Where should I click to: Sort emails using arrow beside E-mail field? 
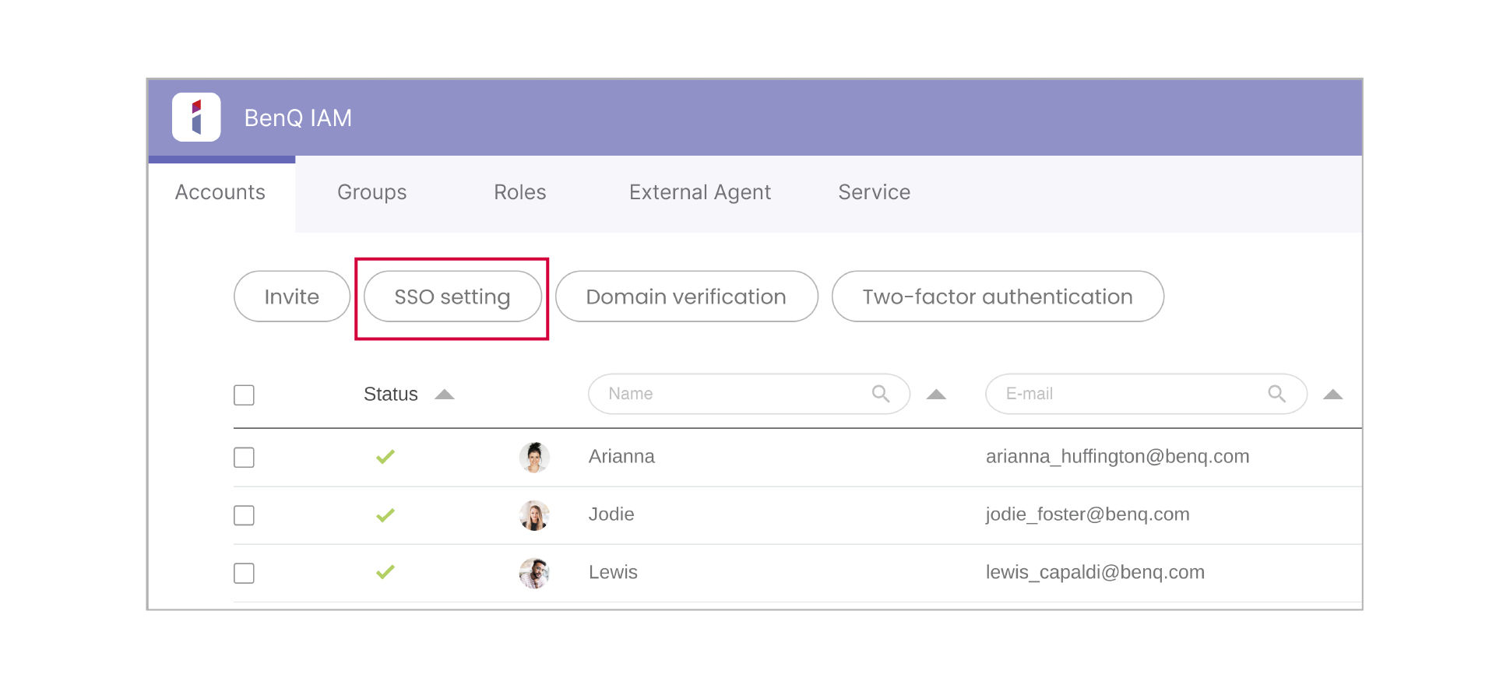pos(1332,395)
